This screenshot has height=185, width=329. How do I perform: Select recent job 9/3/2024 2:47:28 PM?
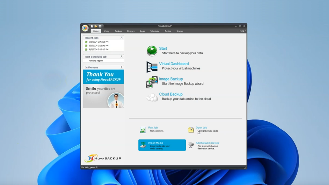pos(99,42)
